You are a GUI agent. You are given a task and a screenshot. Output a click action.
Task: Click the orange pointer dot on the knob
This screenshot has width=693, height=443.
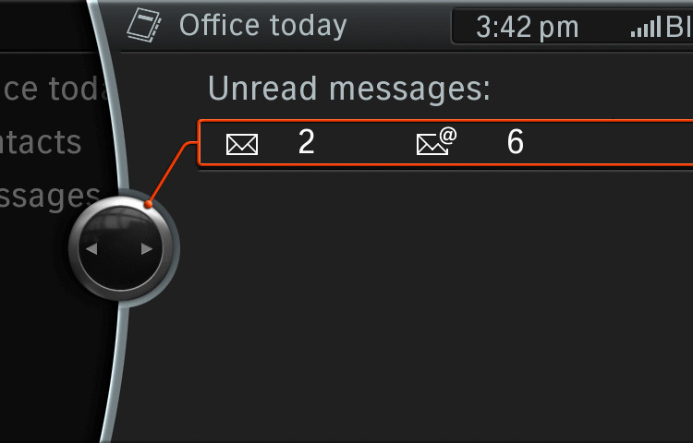coord(149,204)
